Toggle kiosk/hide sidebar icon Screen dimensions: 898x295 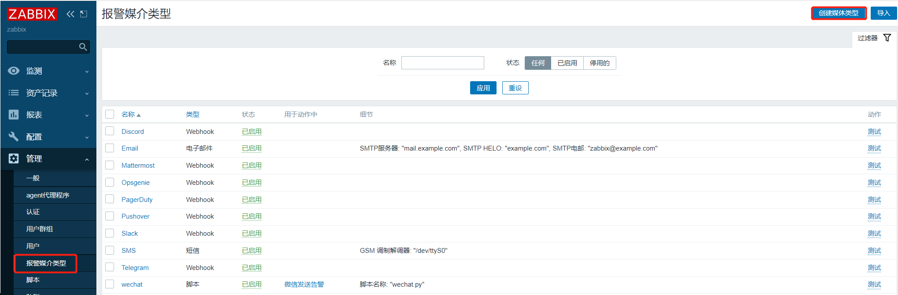[x=84, y=14]
